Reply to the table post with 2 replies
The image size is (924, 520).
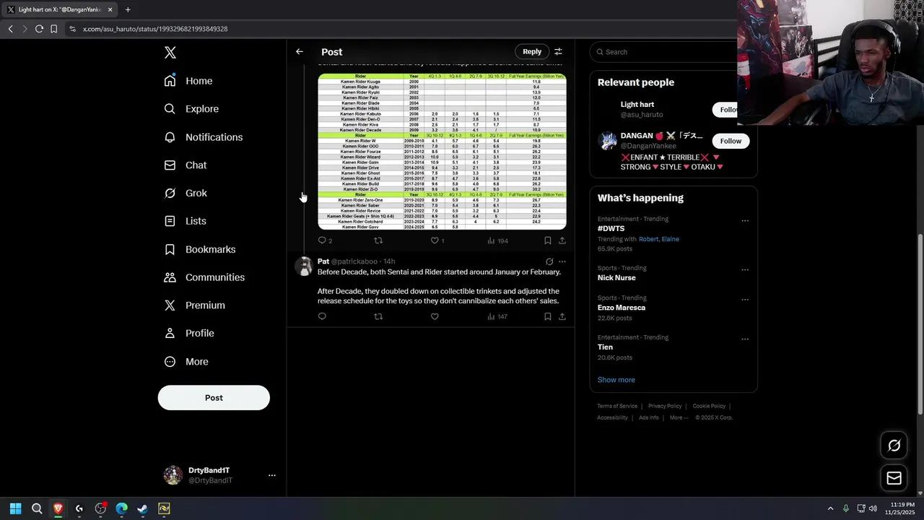click(x=325, y=240)
